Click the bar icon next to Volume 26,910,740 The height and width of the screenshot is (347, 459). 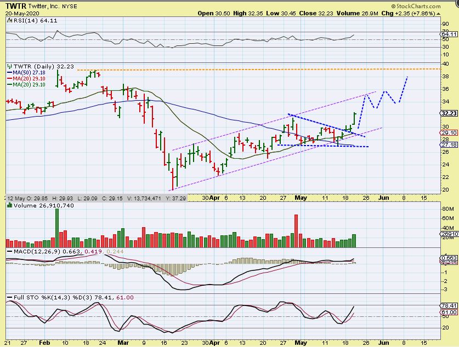10,205
